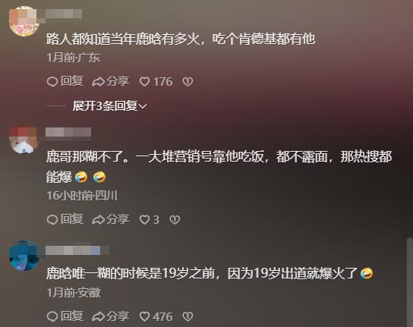Screen dimensions: 413x327
Task: Open the 四川 commenter's avatar profile
Action: click(x=24, y=139)
